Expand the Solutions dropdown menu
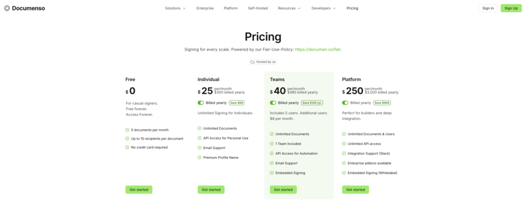 (x=175, y=8)
